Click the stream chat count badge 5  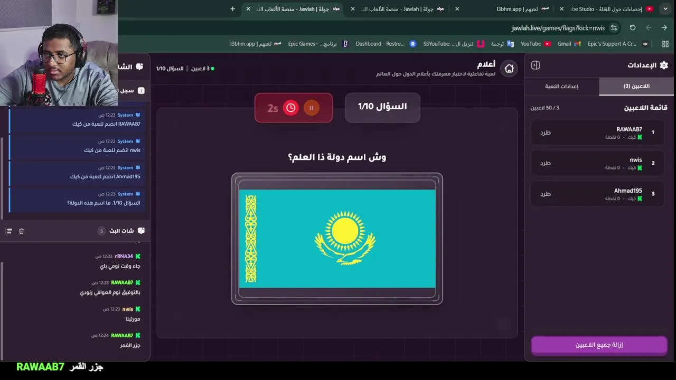[x=102, y=231]
